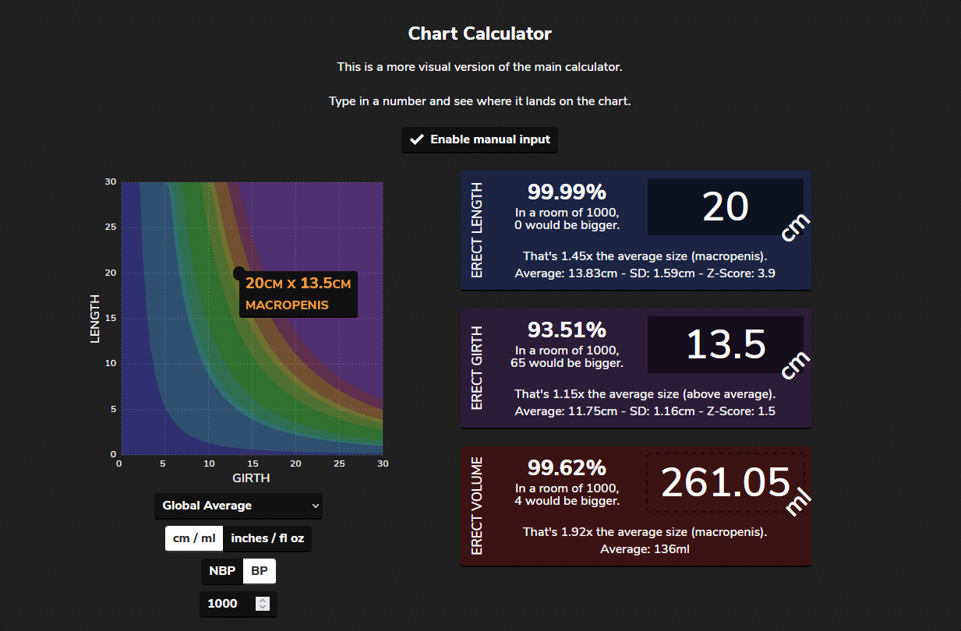961x631 pixels.
Task: Click the 20cm x 13.5cm chart tooltip
Action: pyautogui.click(x=299, y=294)
